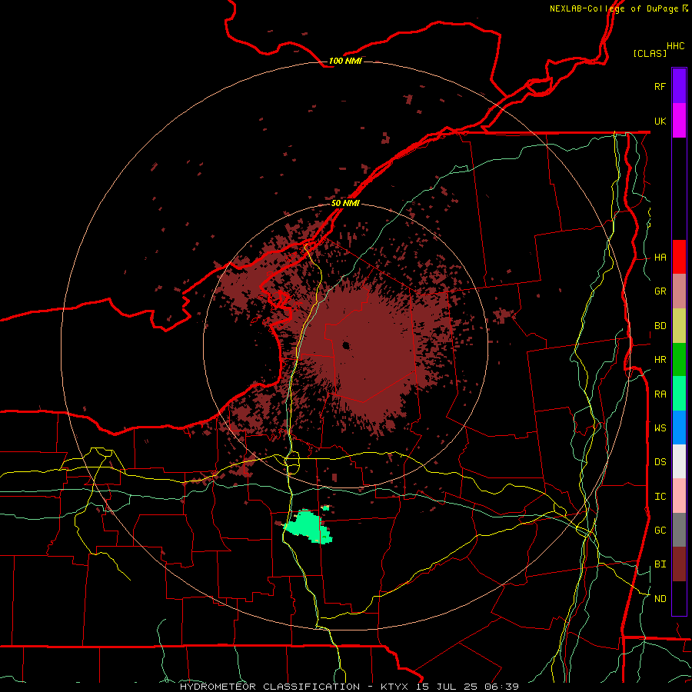Click the WS legend label
Image resolution: width=692 pixels, height=692 pixels.
pos(660,428)
